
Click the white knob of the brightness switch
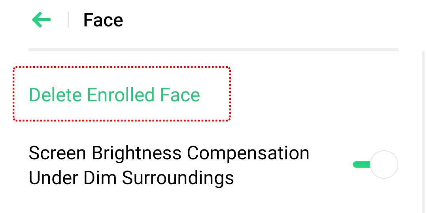384,164
